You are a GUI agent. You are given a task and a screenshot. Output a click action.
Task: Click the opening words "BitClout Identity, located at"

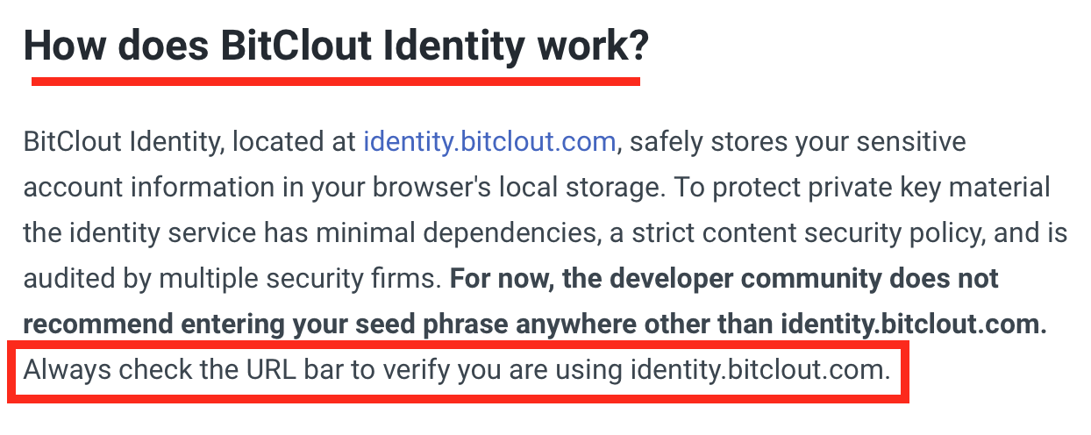coord(189,142)
